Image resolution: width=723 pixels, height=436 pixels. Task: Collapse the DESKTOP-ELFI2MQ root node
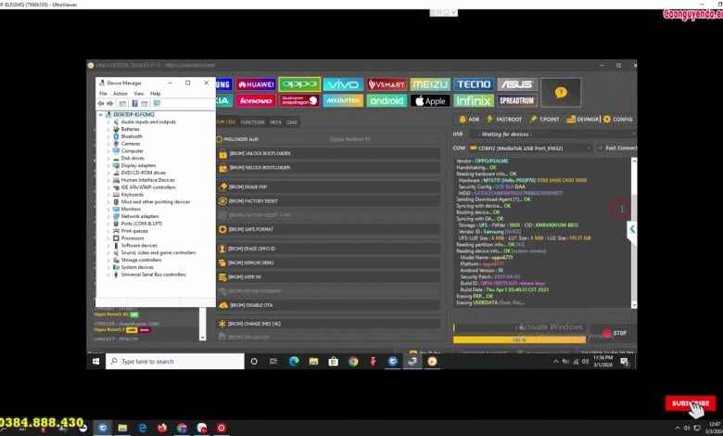coord(100,114)
